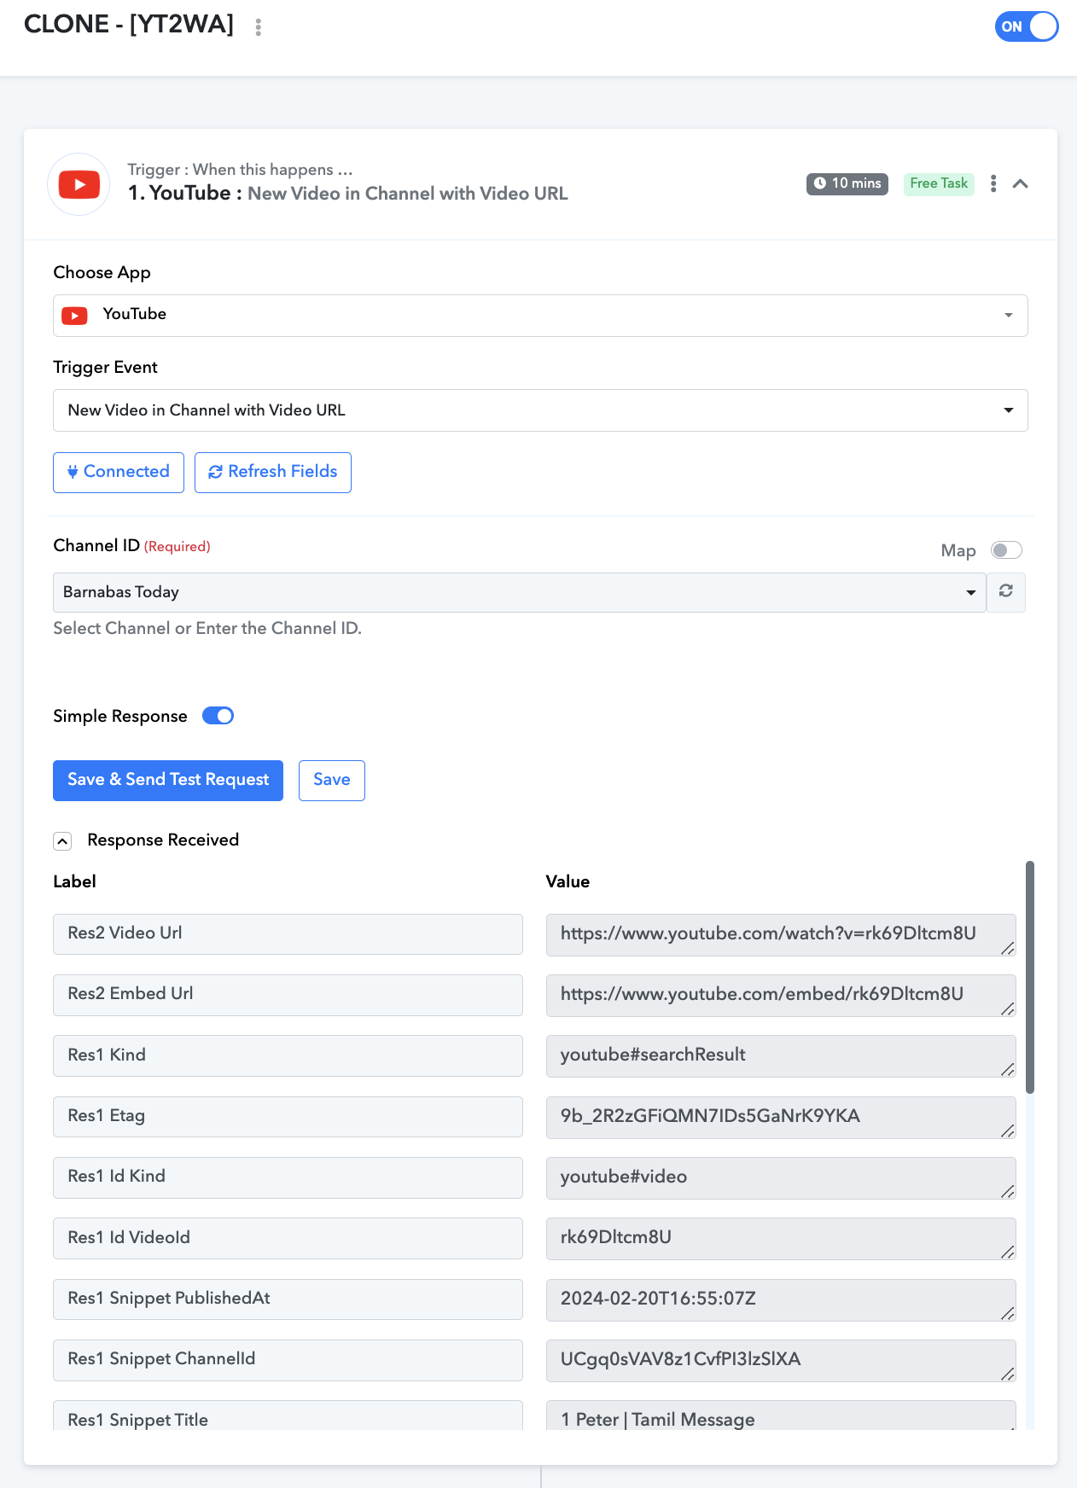
Task: Click the Save button
Action: coord(332,781)
